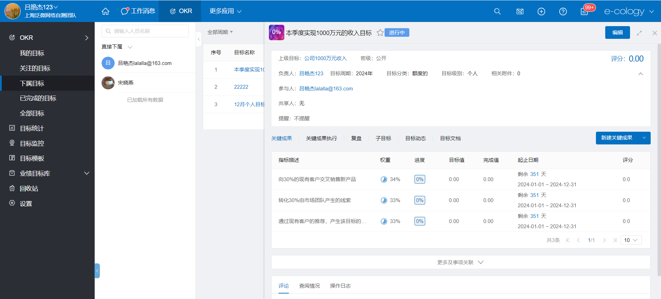661x299 pixels.
Task: Click the 吕艳杰lalalla avatar circle
Action: [108, 63]
